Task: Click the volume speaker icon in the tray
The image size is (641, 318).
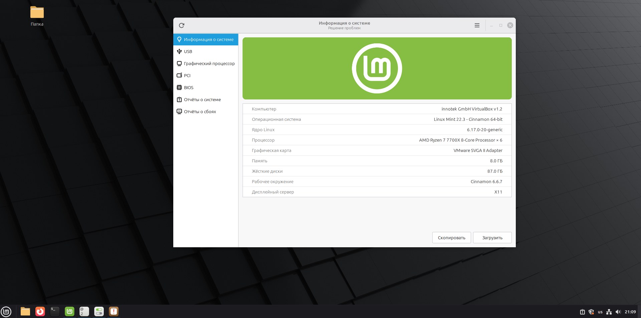Action: pos(618,312)
